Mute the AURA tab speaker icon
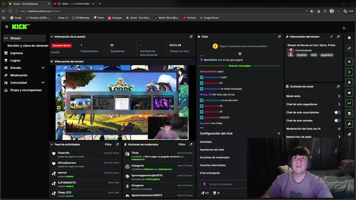356x200 pixels. 59,4
